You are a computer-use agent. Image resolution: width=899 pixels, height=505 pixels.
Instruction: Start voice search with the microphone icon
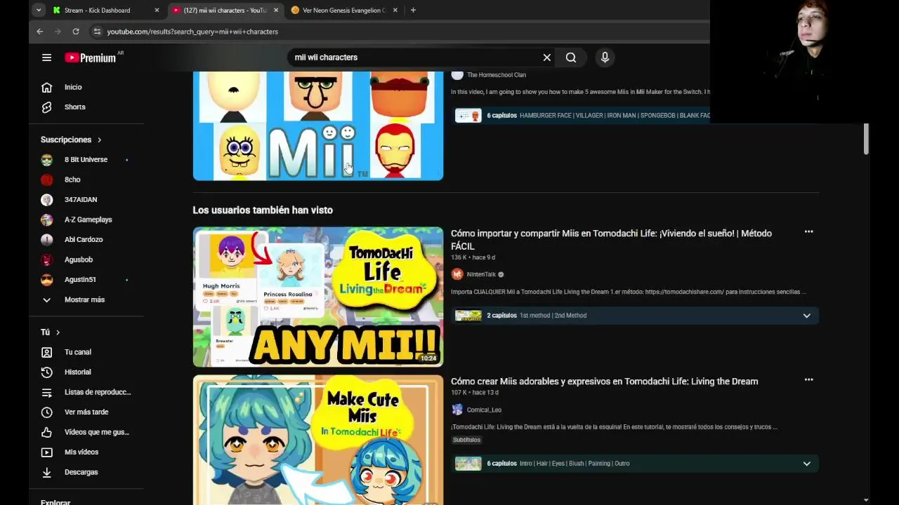tap(605, 58)
